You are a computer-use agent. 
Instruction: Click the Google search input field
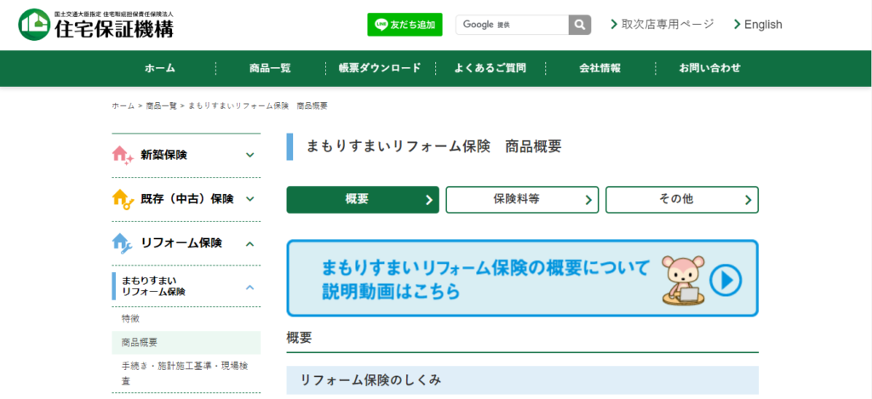point(512,25)
